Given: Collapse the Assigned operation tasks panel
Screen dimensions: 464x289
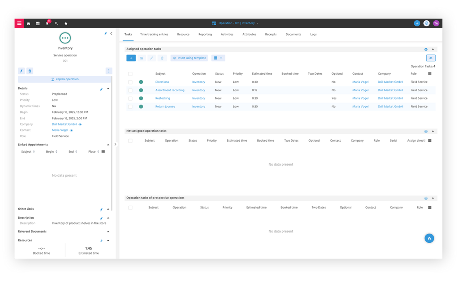Looking at the screenshot, I should click(x=433, y=49).
